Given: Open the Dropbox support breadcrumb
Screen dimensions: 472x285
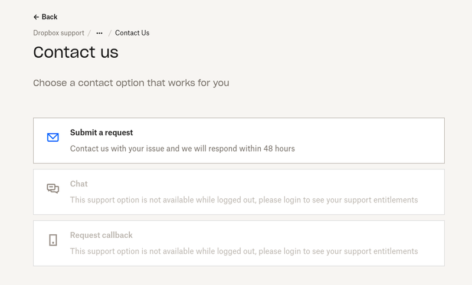Looking at the screenshot, I should coord(58,33).
